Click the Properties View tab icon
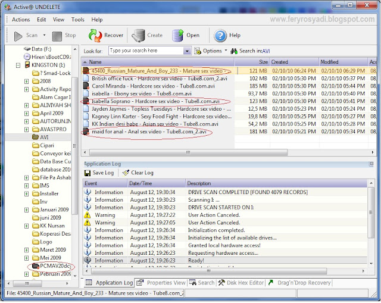 click(x=140, y=282)
